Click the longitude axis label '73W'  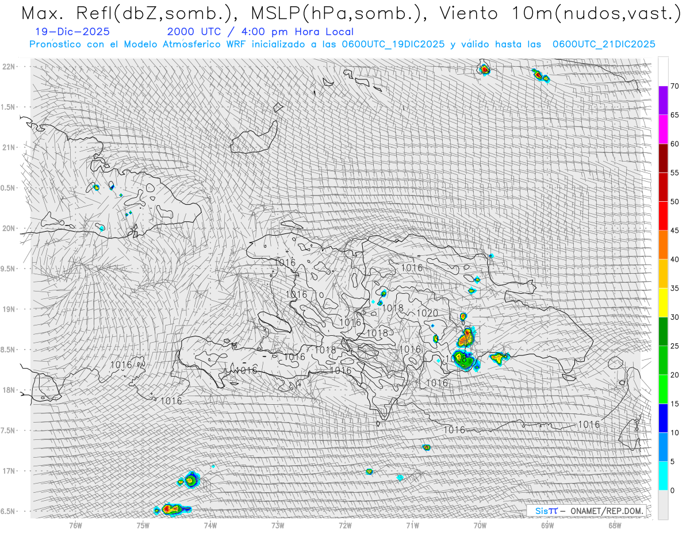coord(278,526)
